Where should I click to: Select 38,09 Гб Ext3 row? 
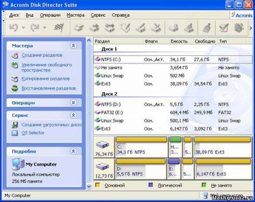pos(173,84)
